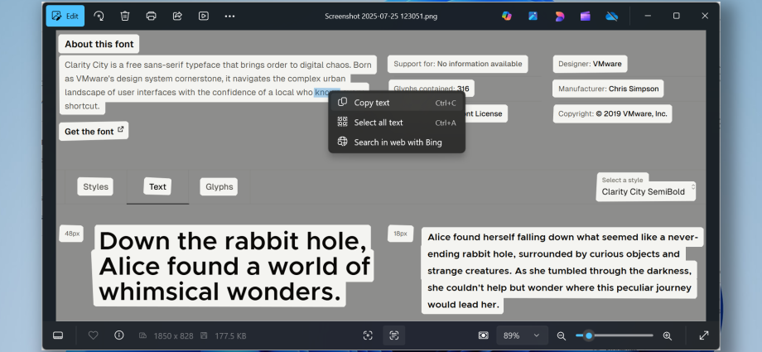Enter full screen with diagonal arrows icon

[704, 335]
